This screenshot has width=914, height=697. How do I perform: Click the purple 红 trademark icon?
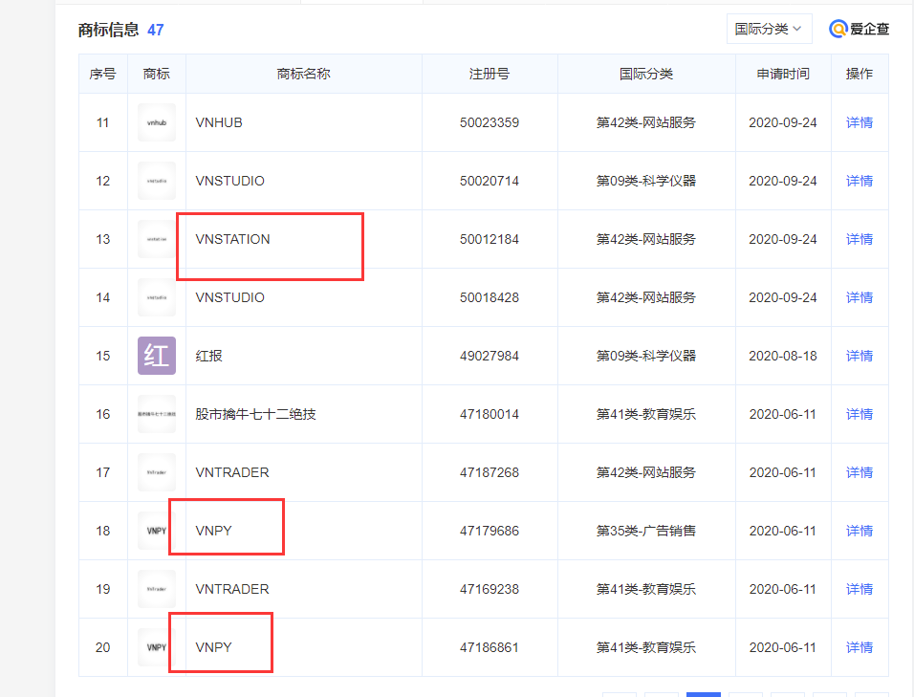tap(156, 356)
